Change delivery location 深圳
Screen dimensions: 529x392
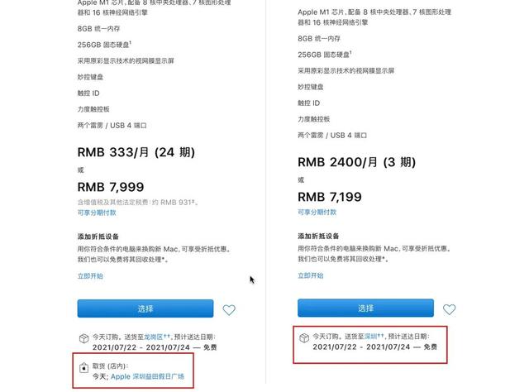point(371,336)
